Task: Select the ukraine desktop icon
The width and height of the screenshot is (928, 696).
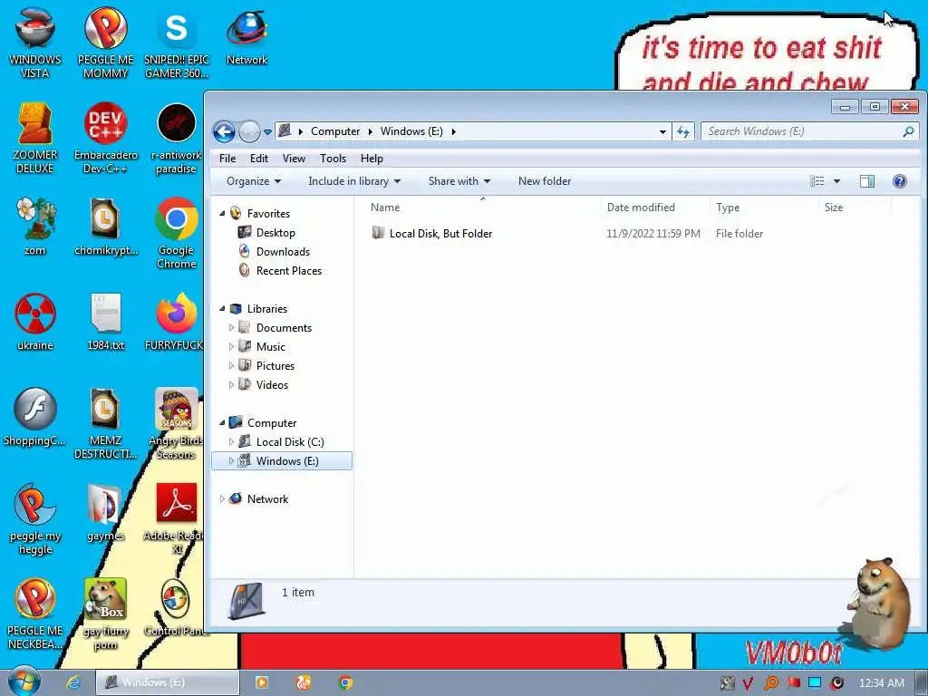Action: click(35, 322)
